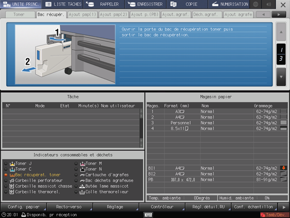This screenshot has height=218, width=290.
Task: Expand more bottom functions with arrow
Action: (284, 207)
